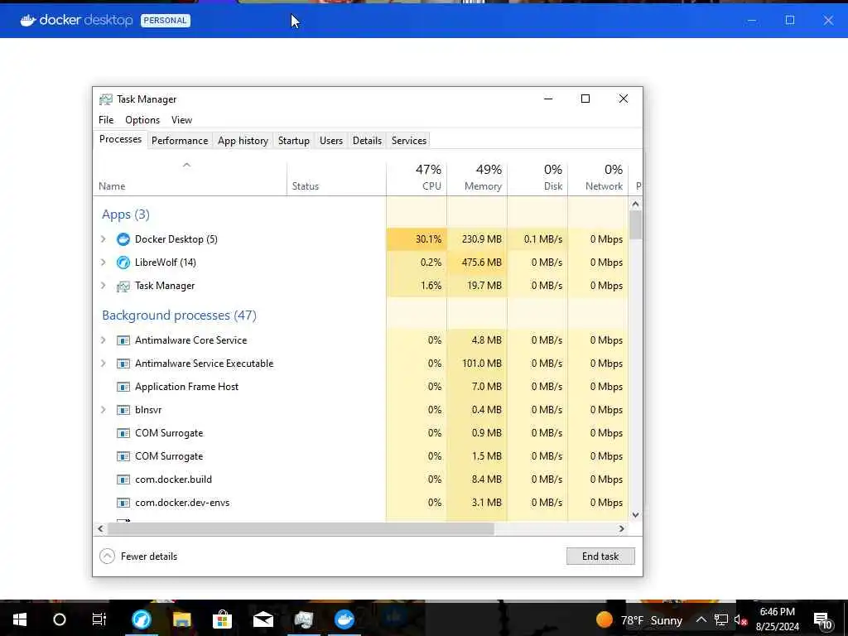Show hidden system tray icons
This screenshot has width=848, height=636.
click(x=701, y=619)
